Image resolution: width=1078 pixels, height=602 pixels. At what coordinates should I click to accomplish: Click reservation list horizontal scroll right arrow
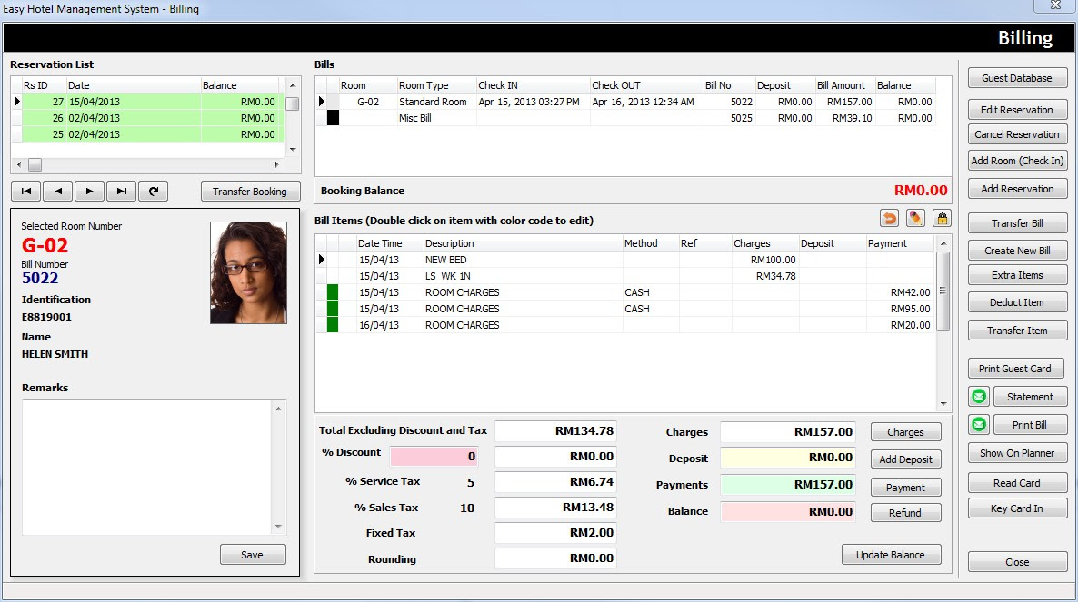pyautogui.click(x=276, y=164)
